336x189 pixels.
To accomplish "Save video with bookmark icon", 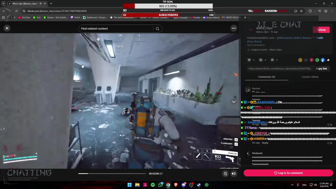I will pyautogui.click(x=272, y=60).
